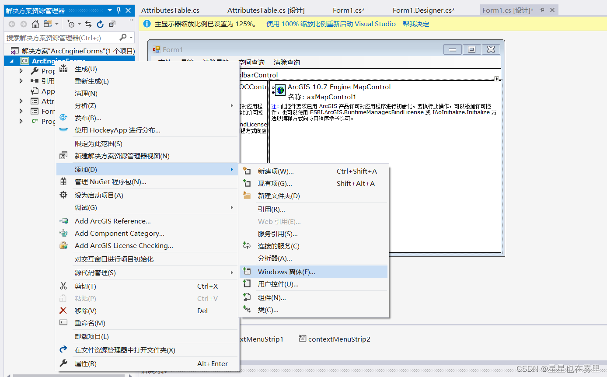
Task: Click the Properties wrench icon in project tree
Action: pos(35,71)
